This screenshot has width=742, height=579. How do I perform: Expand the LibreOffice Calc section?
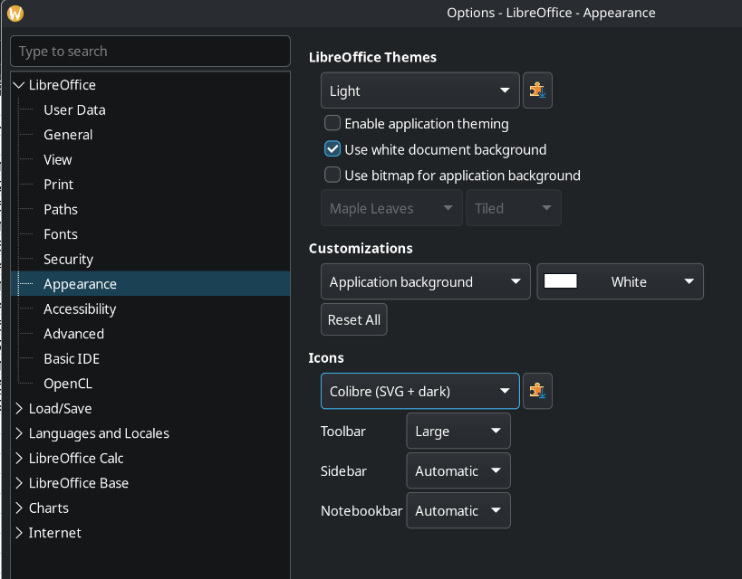point(20,459)
